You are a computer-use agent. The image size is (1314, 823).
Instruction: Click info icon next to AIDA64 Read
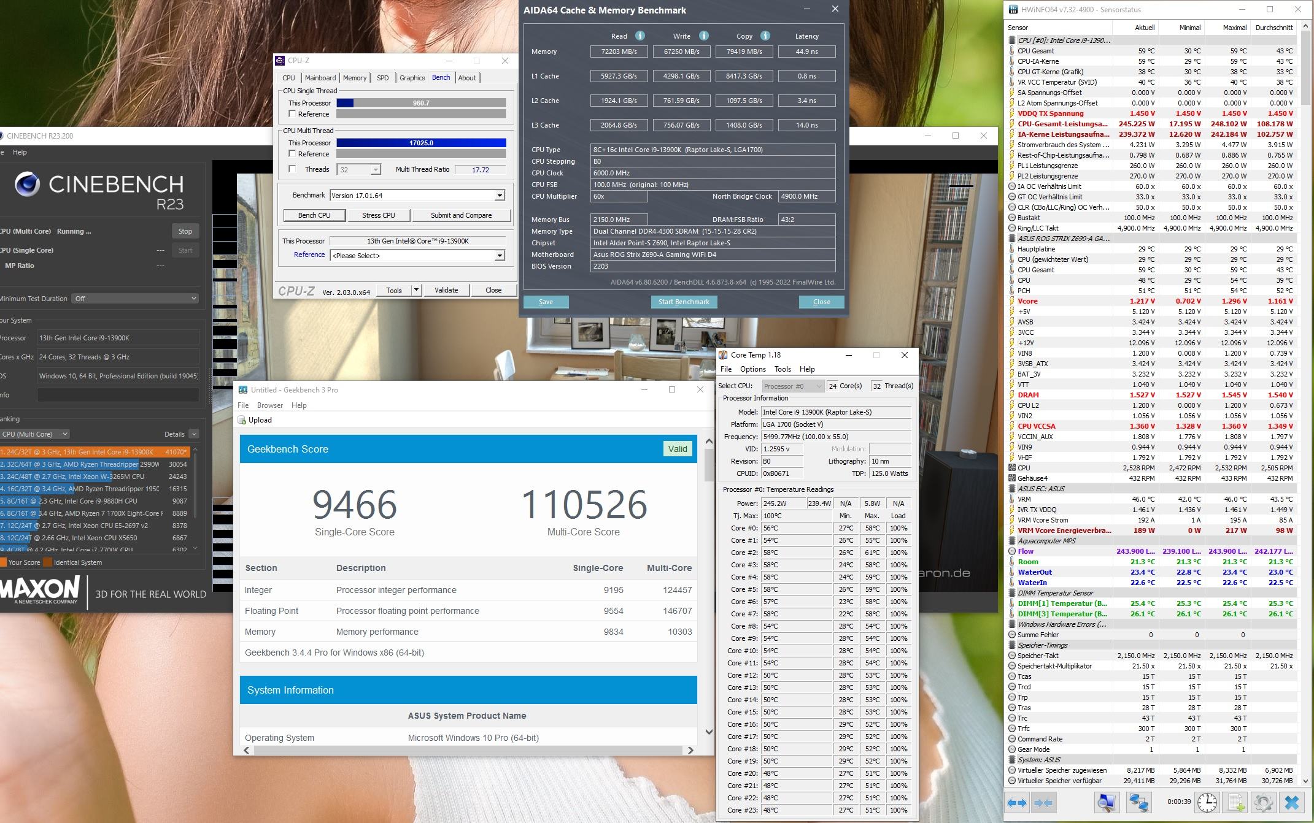640,36
